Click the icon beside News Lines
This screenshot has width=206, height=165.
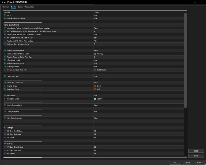point(5,95)
